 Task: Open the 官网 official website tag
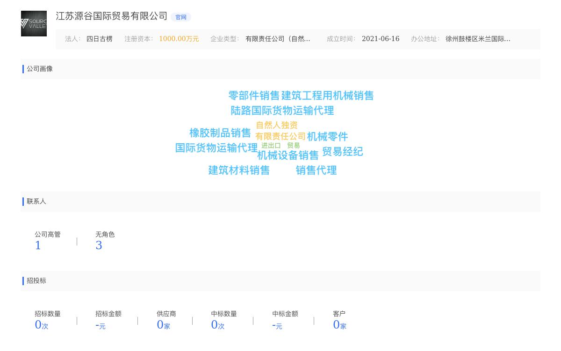point(181,17)
